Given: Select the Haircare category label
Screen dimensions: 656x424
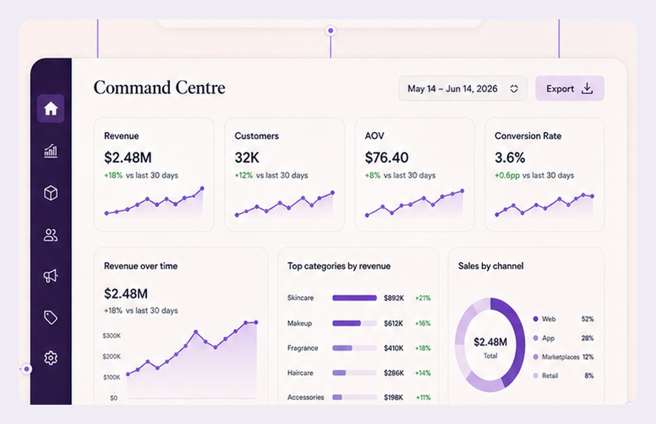Looking at the screenshot, I should tap(300, 373).
